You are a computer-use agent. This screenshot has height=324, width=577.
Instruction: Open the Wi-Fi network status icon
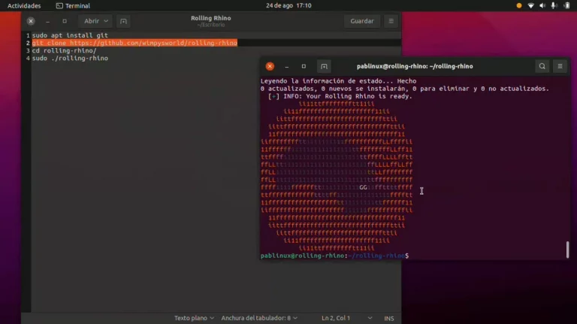pyautogui.click(x=530, y=5)
